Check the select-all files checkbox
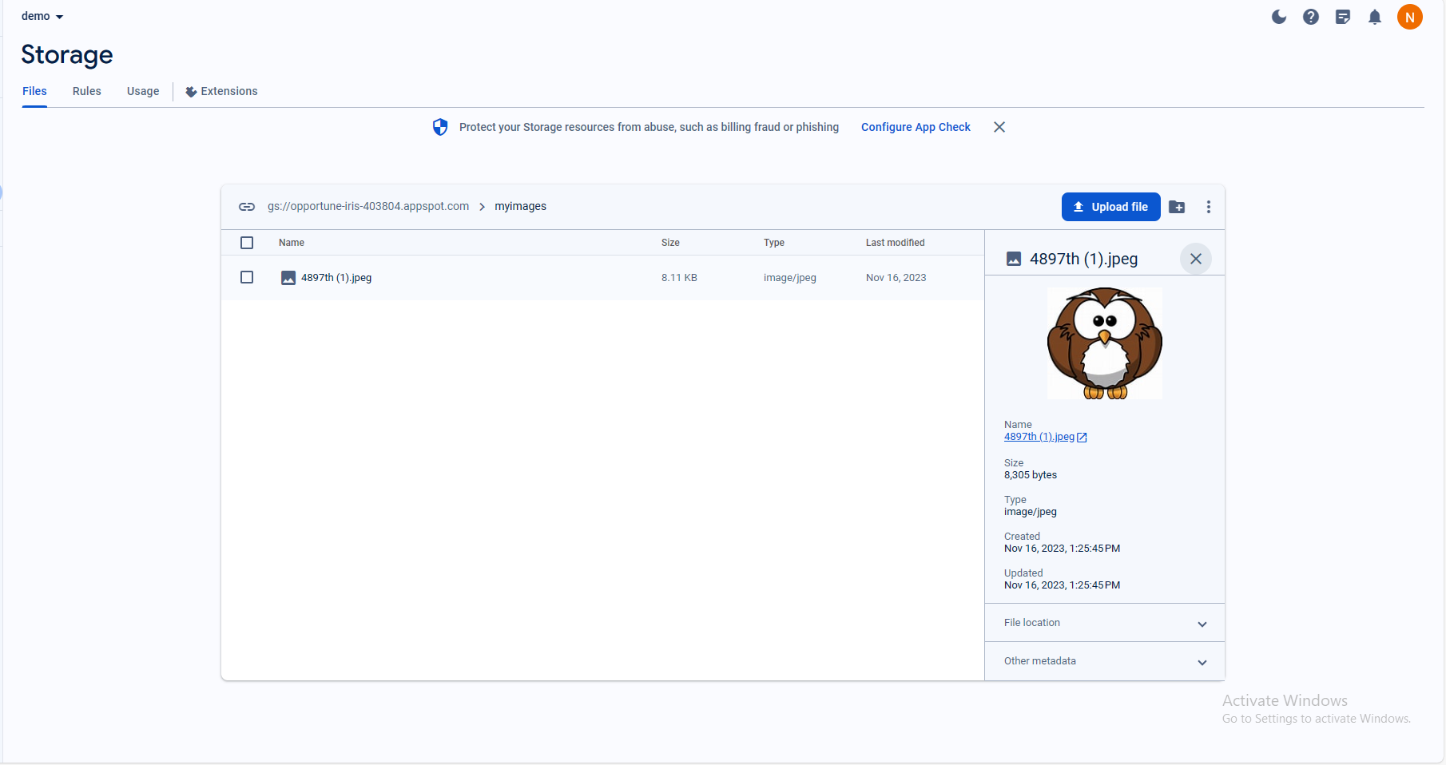This screenshot has height=765, width=1446. tap(247, 243)
